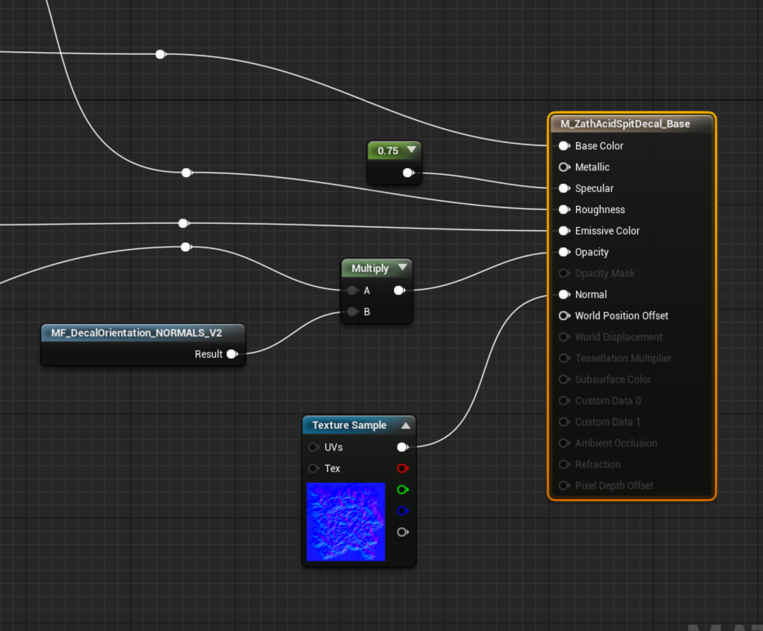Select the Texture Sample red channel pin
The width and height of the screenshot is (763, 631).
(x=402, y=468)
